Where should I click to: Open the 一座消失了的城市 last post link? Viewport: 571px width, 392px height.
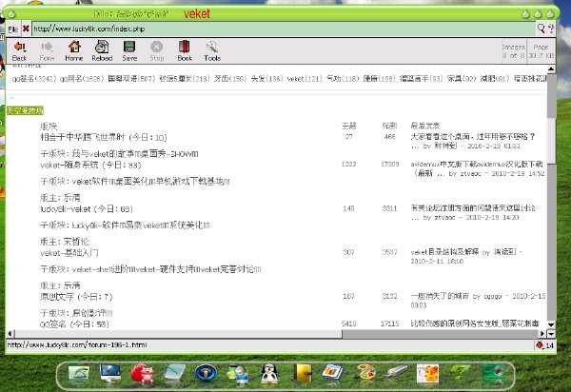(x=440, y=296)
